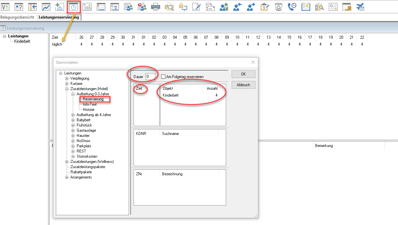Viewport: 398px width, 225px height.
Task: Click the person with left arrow icon
Action: [x=238, y=7]
